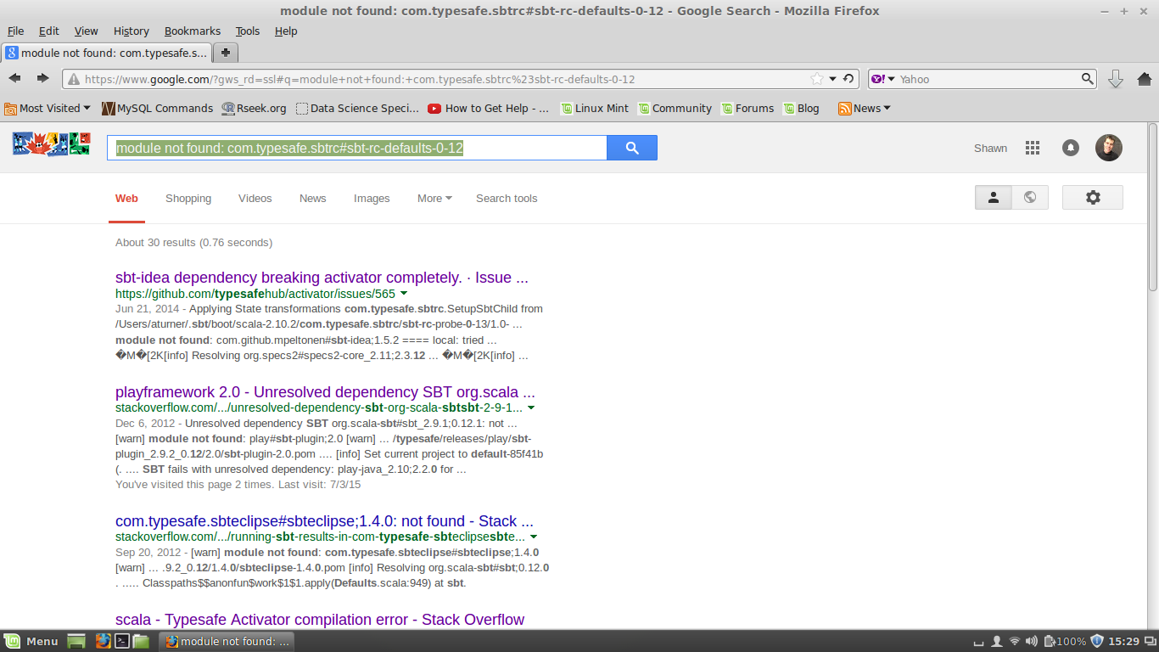Open the Typesafe Activator compilation error result
The width and height of the screenshot is (1159, 652).
point(320,620)
